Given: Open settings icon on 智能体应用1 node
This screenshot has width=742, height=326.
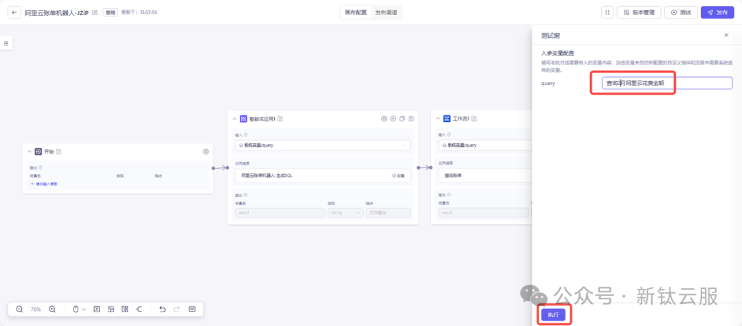Looking at the screenshot, I should (384, 119).
